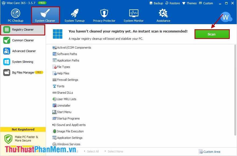Image resolution: width=237 pixels, height=156 pixels.
Task: Open the PC Checkup section
Action: 16,16
